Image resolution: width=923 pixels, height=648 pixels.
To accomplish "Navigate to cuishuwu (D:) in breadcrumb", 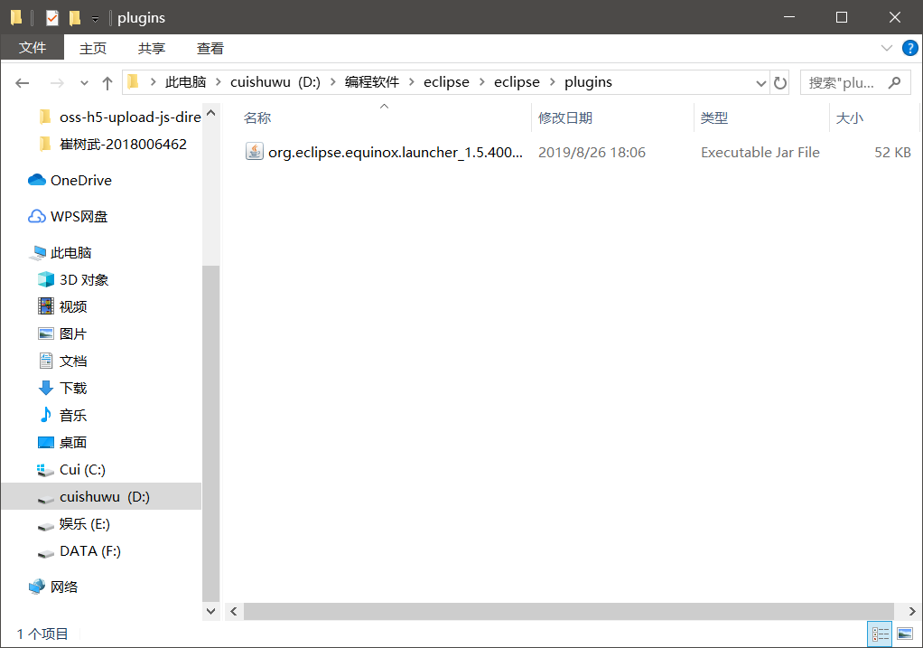I will 275,82.
